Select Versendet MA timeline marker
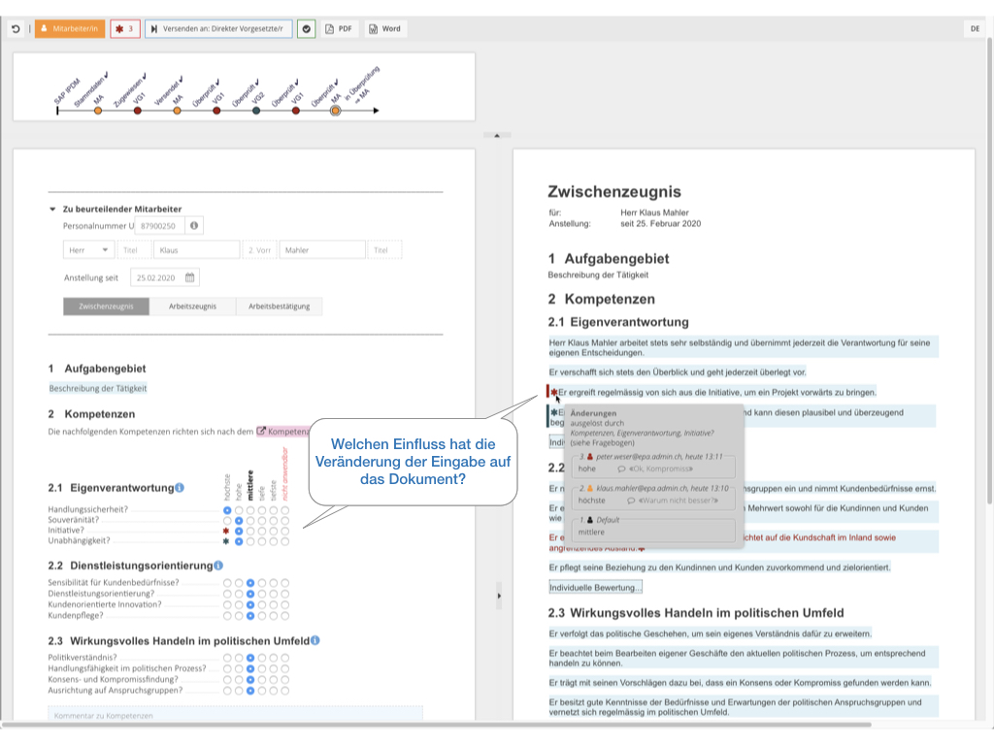This screenshot has height=745, width=994. [x=177, y=111]
